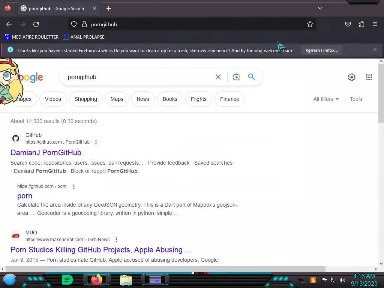Save page to Pocket
This screenshot has width=384, height=288.
click(348, 24)
